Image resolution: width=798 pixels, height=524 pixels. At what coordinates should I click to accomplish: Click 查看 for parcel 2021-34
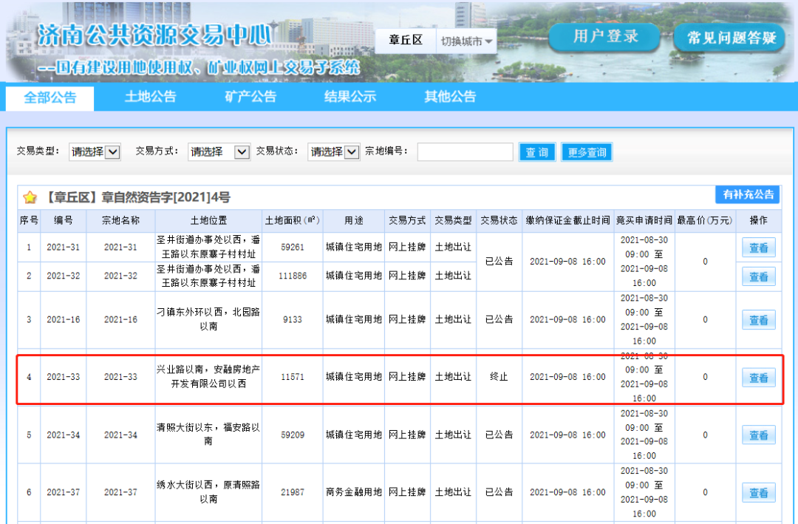point(758,435)
